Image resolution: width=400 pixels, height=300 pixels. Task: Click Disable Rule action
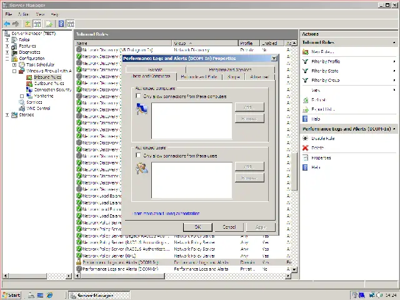322,138
